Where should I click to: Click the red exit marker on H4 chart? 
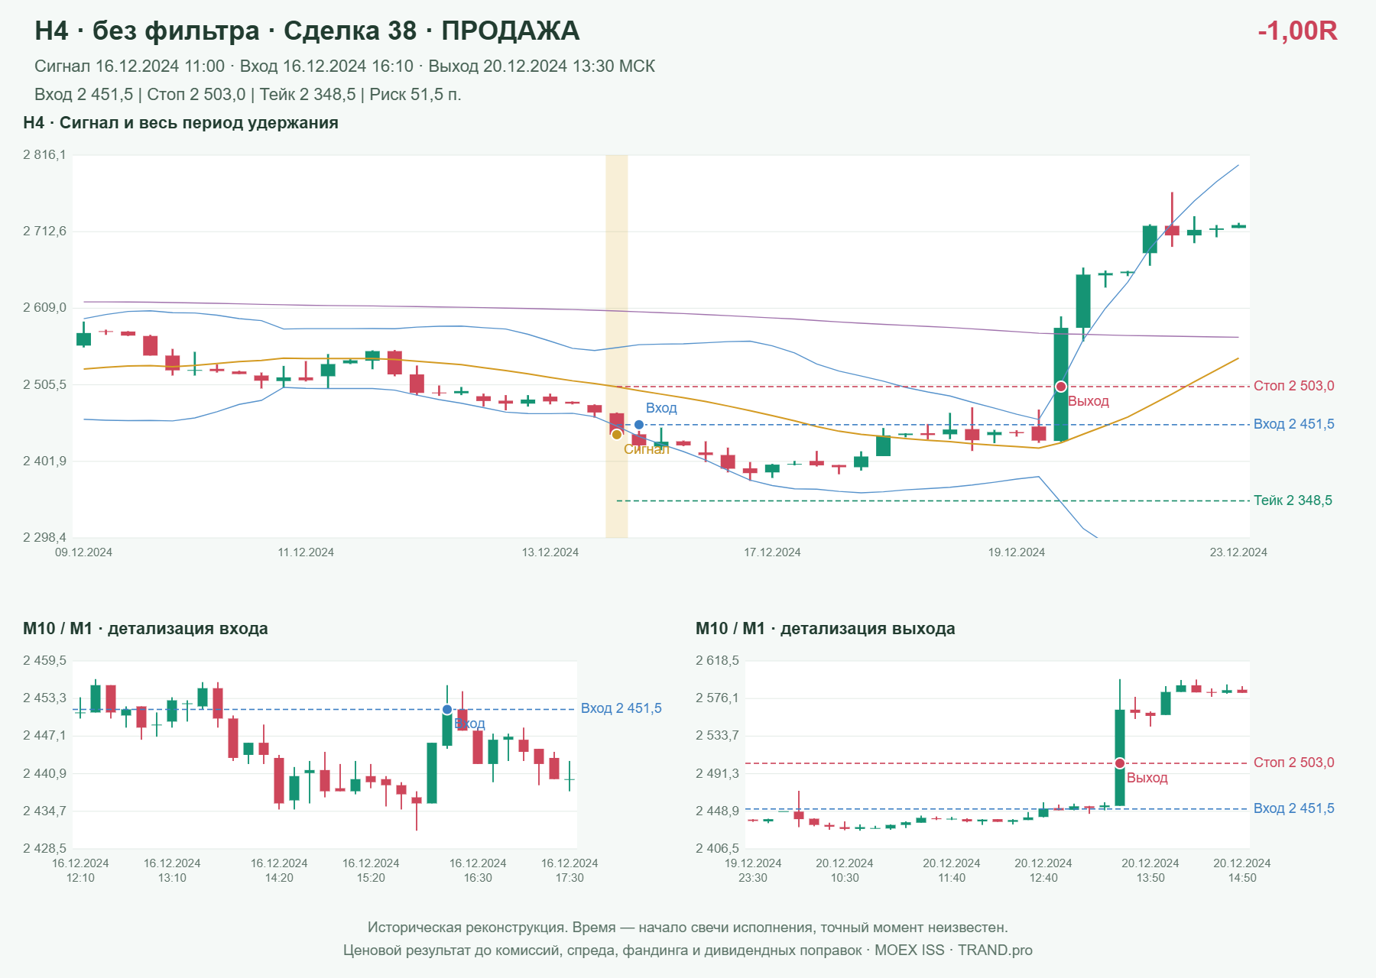(1061, 387)
